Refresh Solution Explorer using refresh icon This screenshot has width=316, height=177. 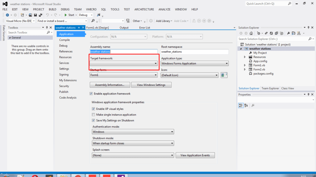271,33
